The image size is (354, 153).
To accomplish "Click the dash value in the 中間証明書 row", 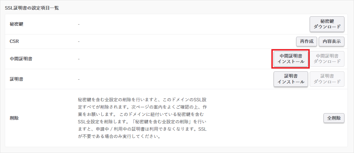I will [x=79, y=59].
